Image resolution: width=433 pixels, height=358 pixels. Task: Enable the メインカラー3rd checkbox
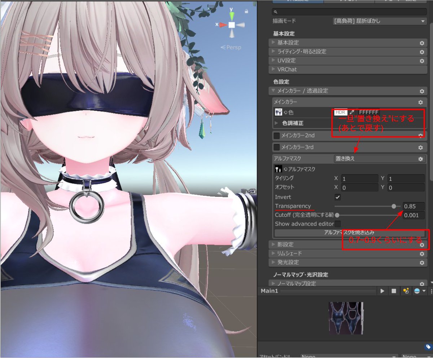tap(277, 147)
